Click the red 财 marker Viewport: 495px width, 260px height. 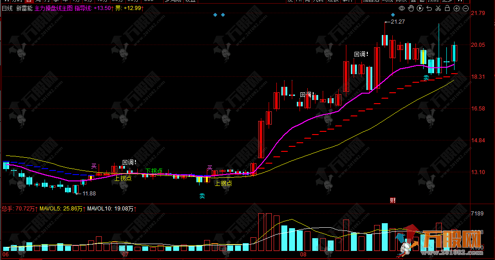coord(393,200)
